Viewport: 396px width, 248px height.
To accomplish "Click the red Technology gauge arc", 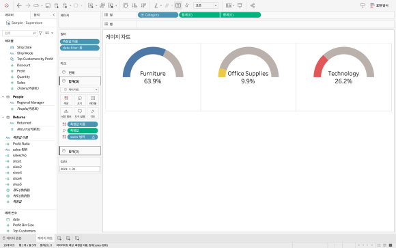I will [320, 66].
